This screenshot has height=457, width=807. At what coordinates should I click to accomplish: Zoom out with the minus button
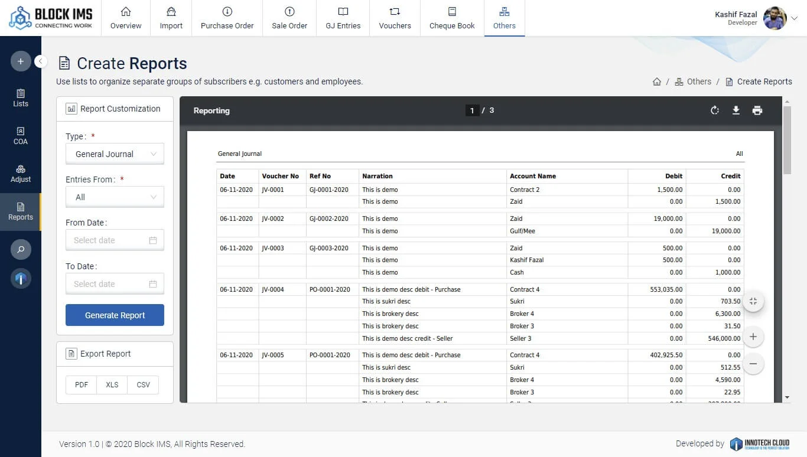click(x=753, y=364)
